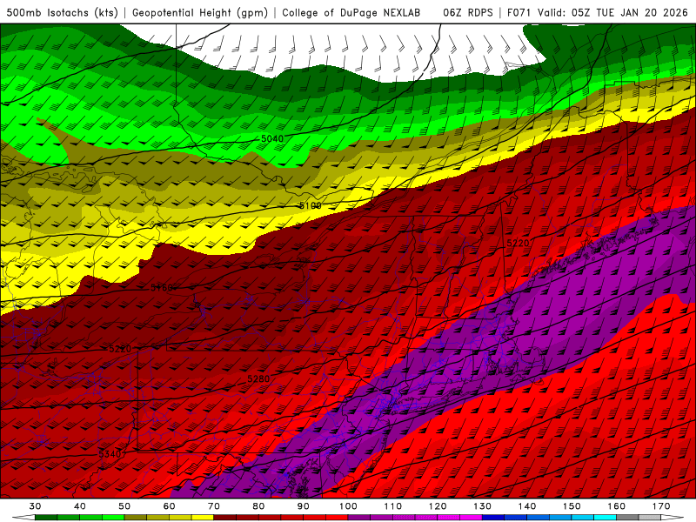Viewport: 696px width, 522px height.
Task: Click the legend value 90
Action: pos(304,506)
